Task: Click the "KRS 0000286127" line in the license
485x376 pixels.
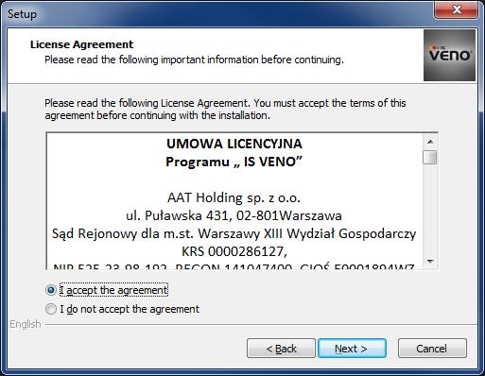Action: click(234, 251)
